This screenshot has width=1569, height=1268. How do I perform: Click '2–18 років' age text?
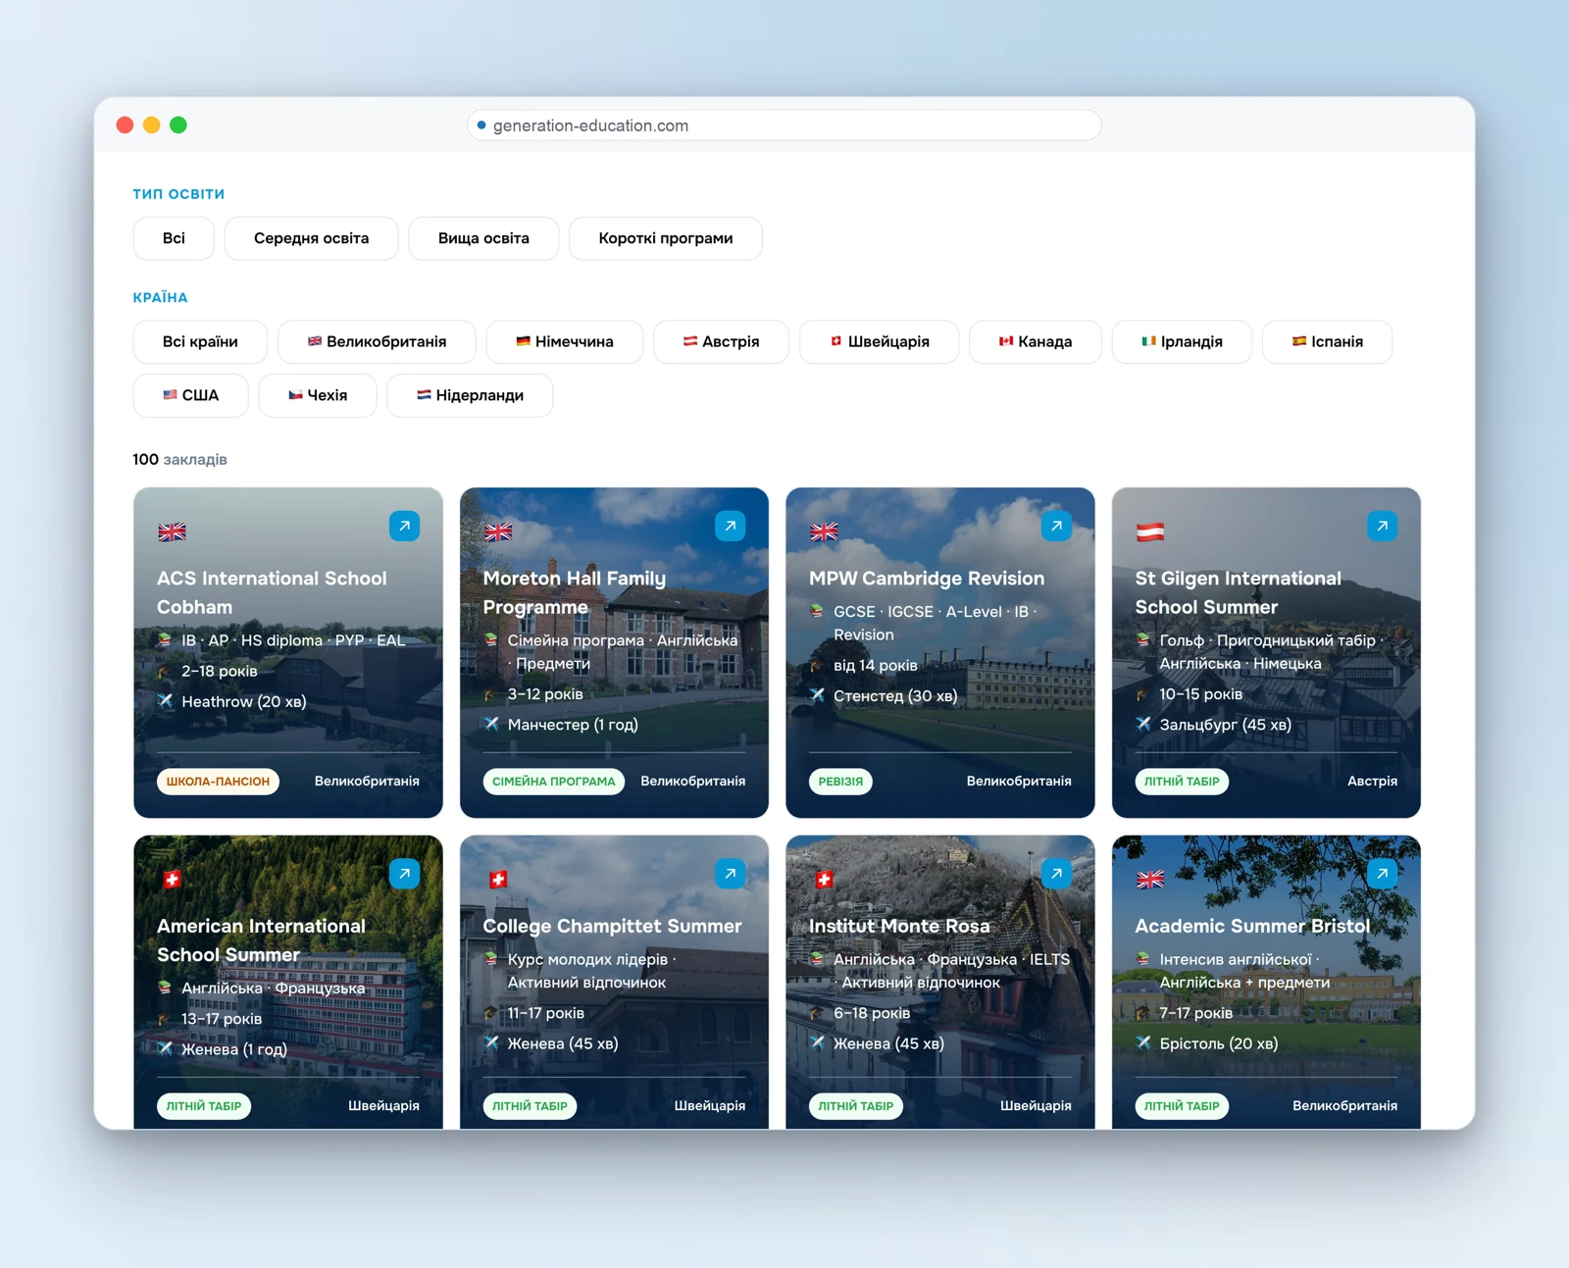coord(220,671)
